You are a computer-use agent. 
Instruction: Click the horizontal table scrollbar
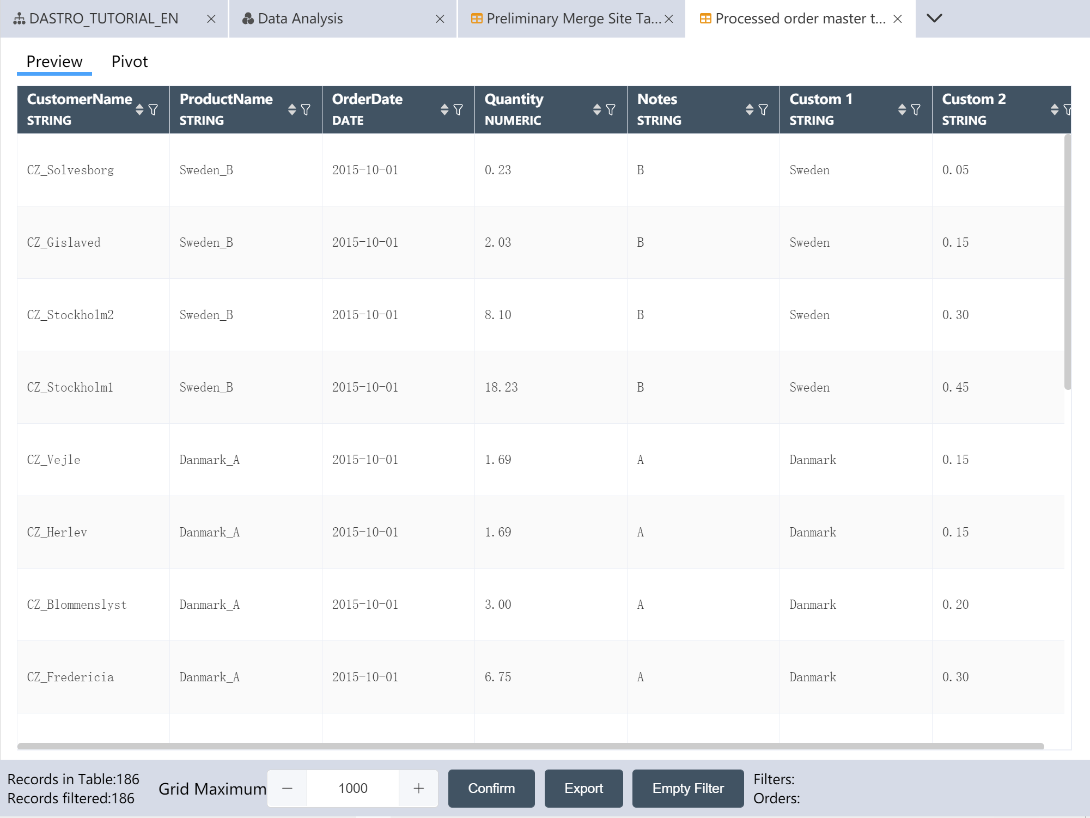coord(531,746)
